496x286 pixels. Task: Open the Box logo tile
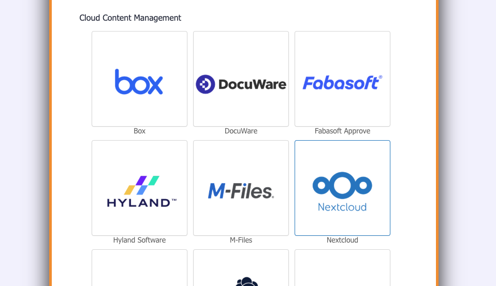139,79
